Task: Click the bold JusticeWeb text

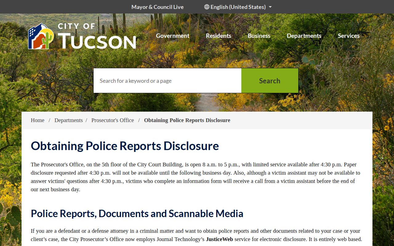Action: [x=219, y=239]
